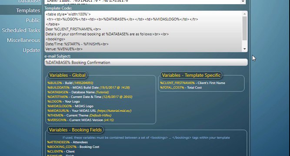290x156 pixels.
Task: Insert the %MIDASLOGO% variable
Action: [x=60, y=106]
